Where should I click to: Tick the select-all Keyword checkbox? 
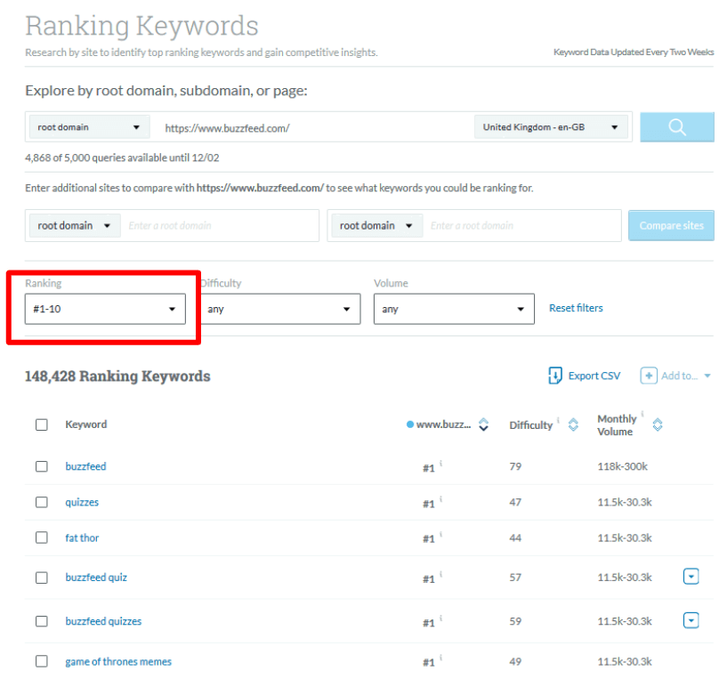tap(42, 424)
